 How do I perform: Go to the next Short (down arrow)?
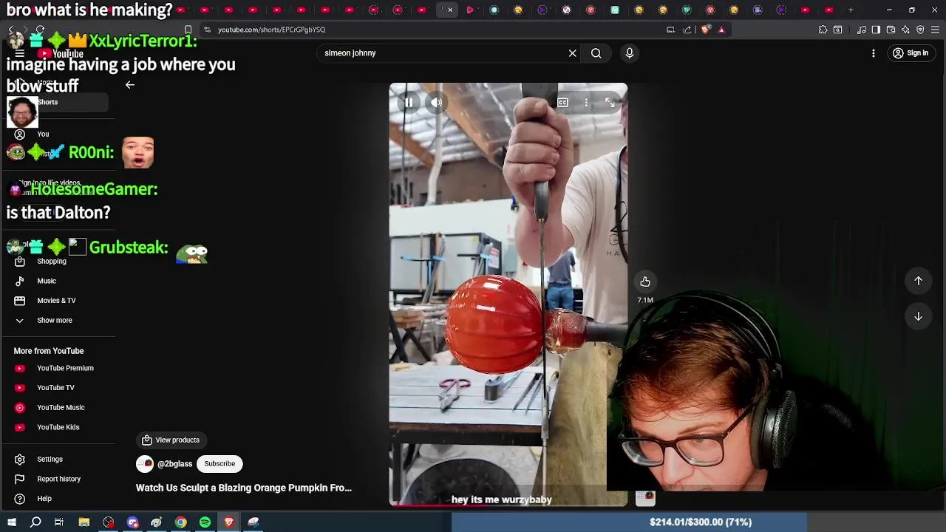point(918,316)
